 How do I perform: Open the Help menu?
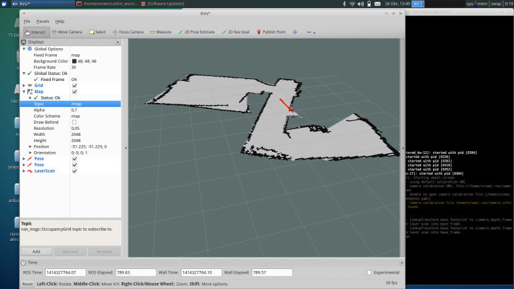(60, 21)
